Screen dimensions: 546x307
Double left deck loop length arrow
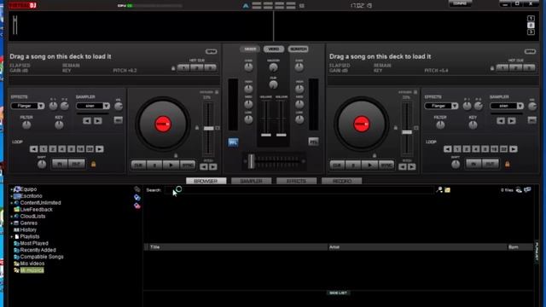[100, 149]
